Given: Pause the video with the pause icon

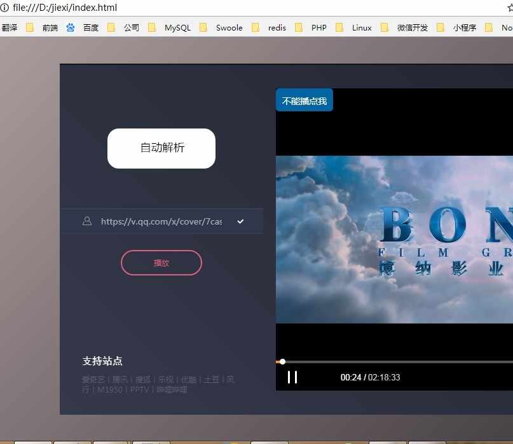Looking at the screenshot, I should click(x=292, y=377).
